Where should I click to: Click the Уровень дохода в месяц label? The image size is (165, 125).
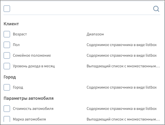click(x=34, y=66)
